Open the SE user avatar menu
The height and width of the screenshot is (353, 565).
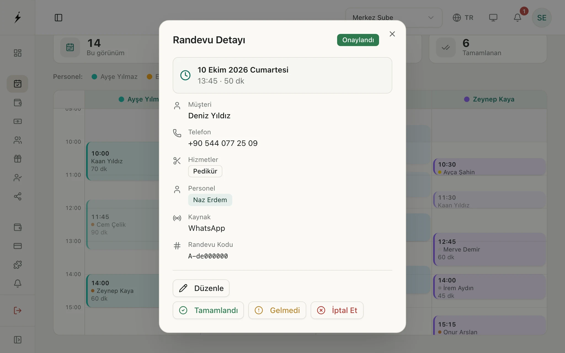(x=542, y=18)
